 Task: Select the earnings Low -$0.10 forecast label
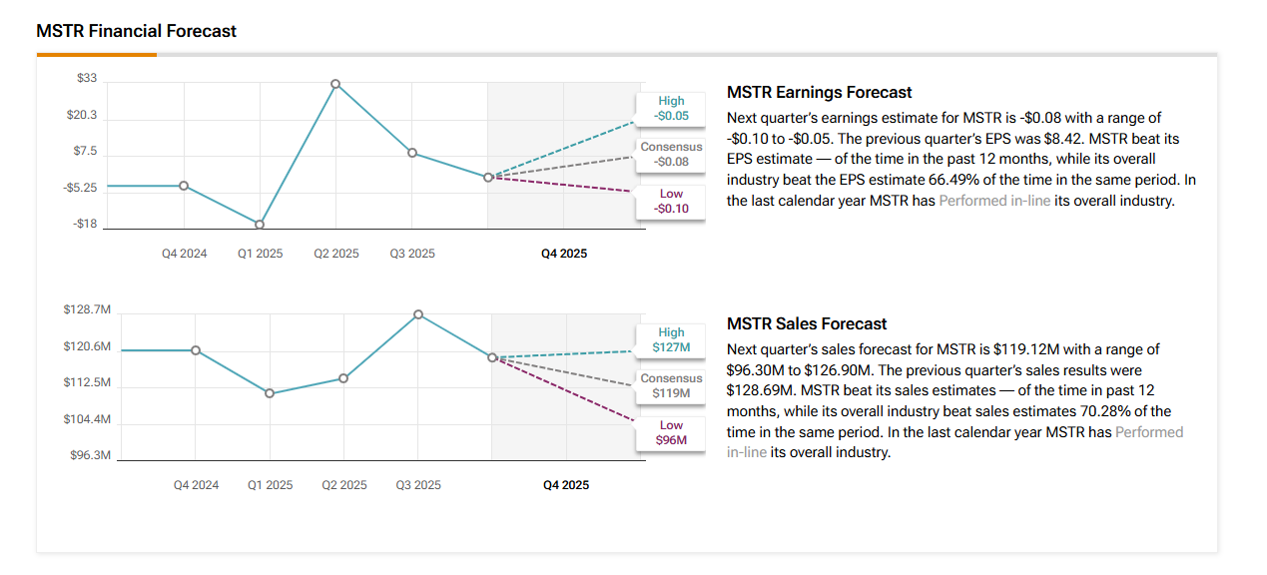pos(671,201)
